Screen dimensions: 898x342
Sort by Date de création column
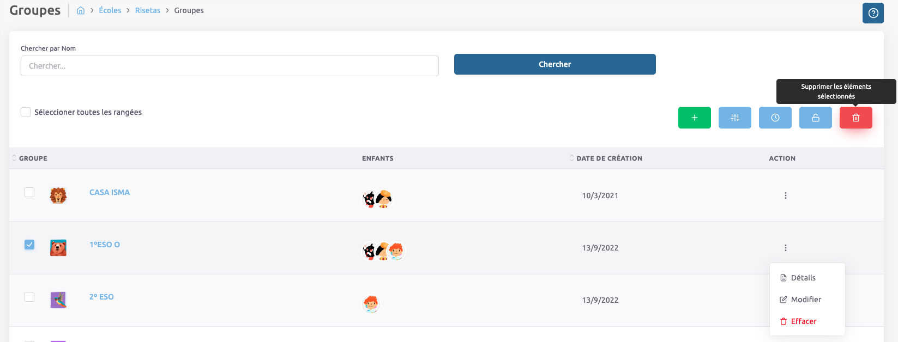pyautogui.click(x=608, y=158)
